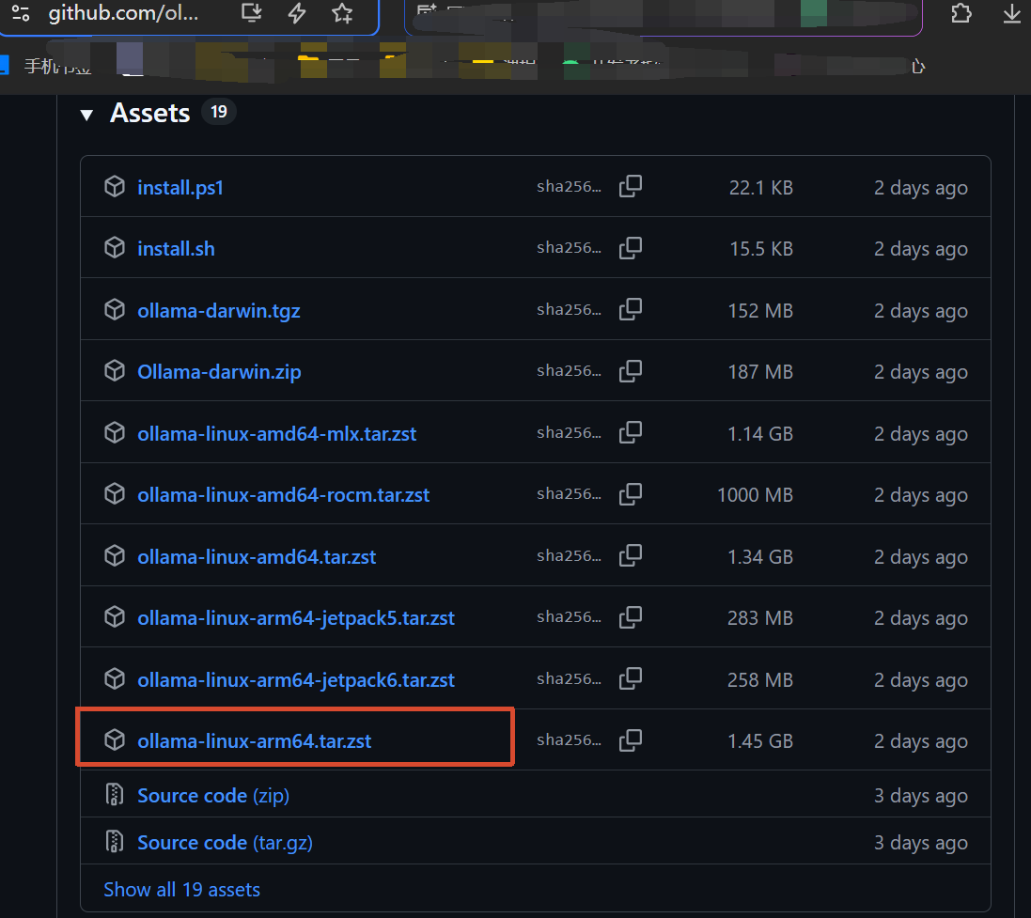
Task: Click package icon beside ollama-linux-arm64-jetpack5.tar.zst
Action: (x=115, y=616)
